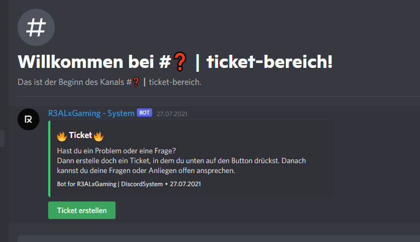
Task: Click the green accent bar of the embed
Action: pos(49,159)
